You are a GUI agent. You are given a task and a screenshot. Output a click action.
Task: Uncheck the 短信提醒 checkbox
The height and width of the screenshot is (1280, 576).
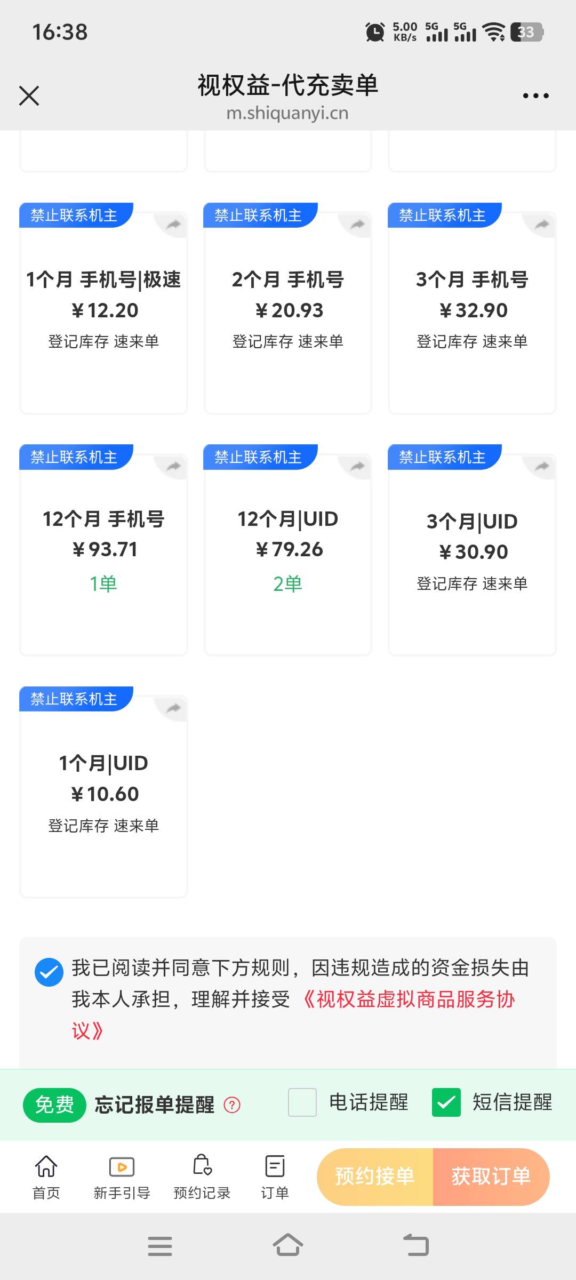(x=446, y=1102)
